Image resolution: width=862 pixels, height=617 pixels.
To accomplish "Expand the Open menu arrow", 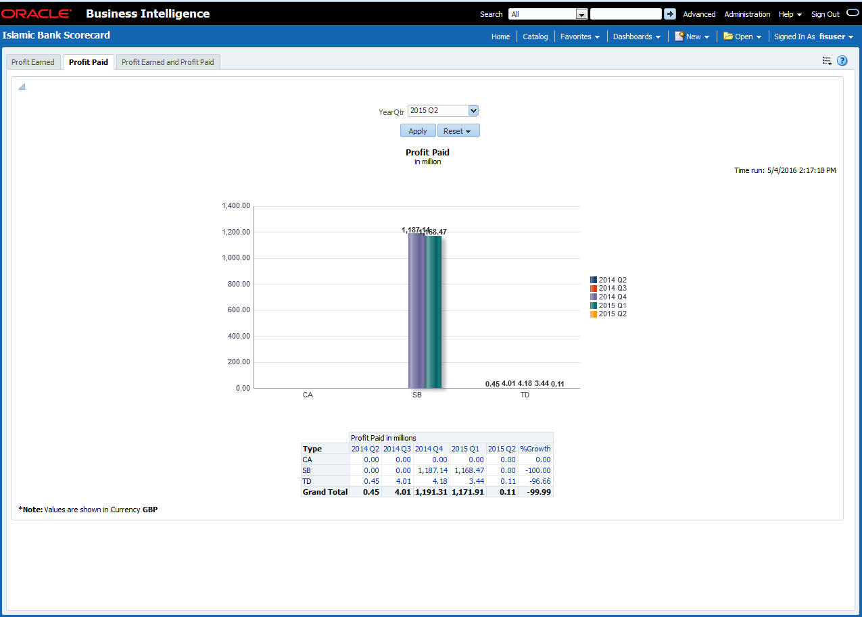I will [x=759, y=37].
